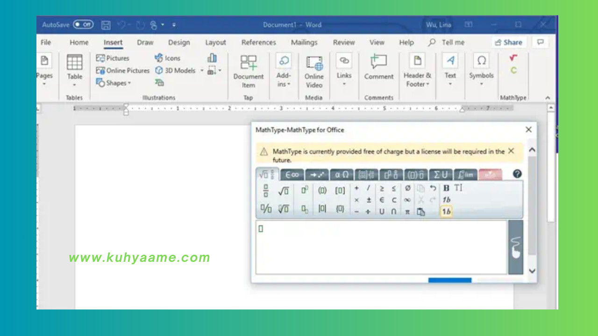This screenshot has width=598, height=336.
Task: Insert the greater-than-or-equal symbol
Action: tap(382, 189)
